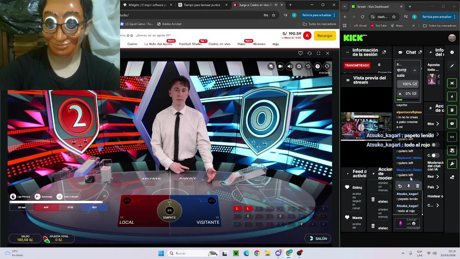Image resolution: width=460 pixels, height=259 pixels.
Task: Click the pencil edit icon in Kick sidebar
Action: (x=452, y=66)
